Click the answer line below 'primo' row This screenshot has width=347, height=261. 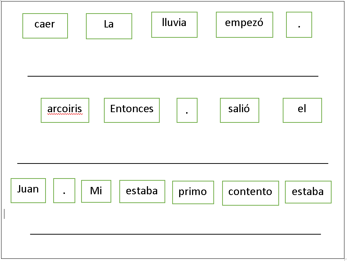coord(175,234)
